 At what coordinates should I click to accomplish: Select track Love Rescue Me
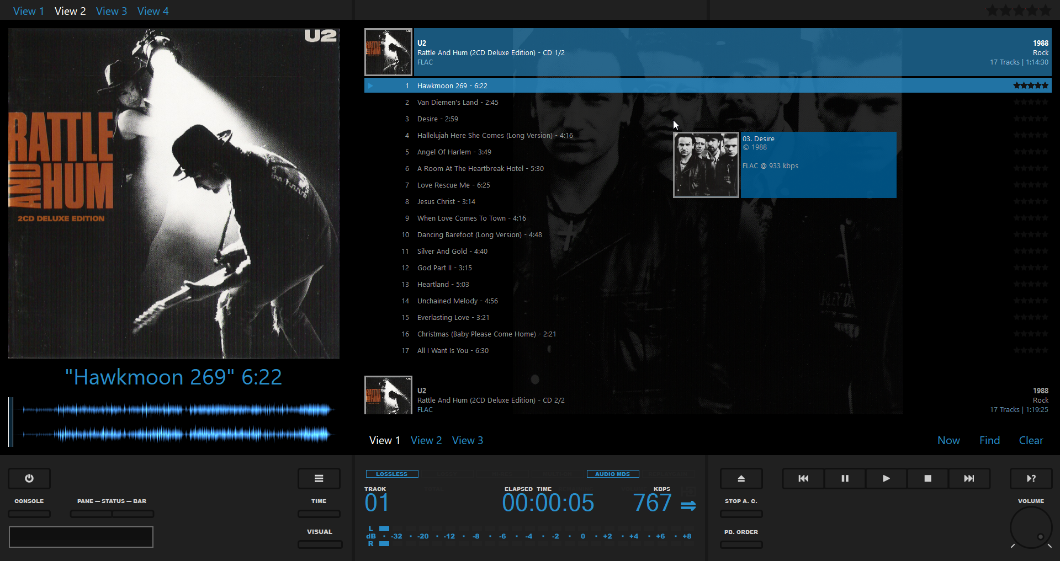(708, 185)
